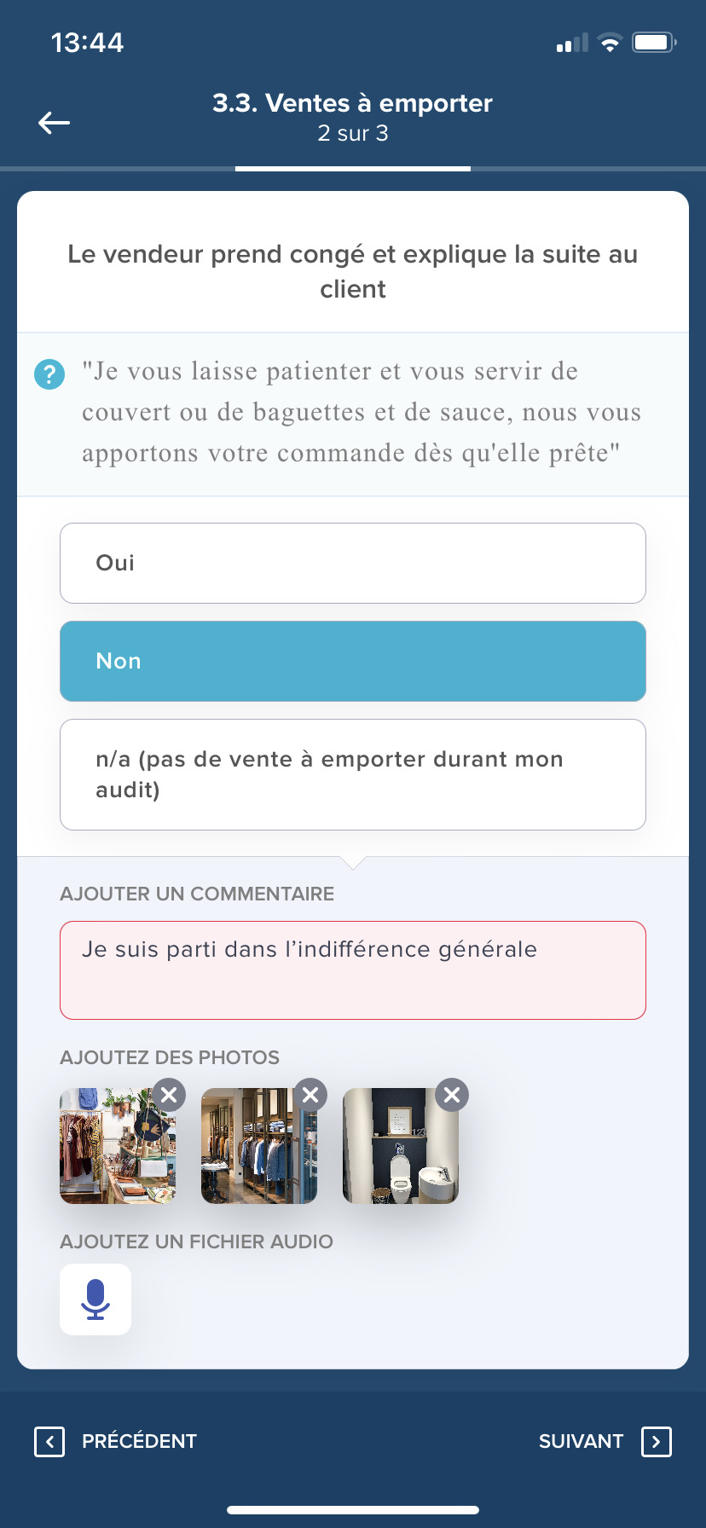Tap the 2 sur 3 progress label

click(352, 133)
